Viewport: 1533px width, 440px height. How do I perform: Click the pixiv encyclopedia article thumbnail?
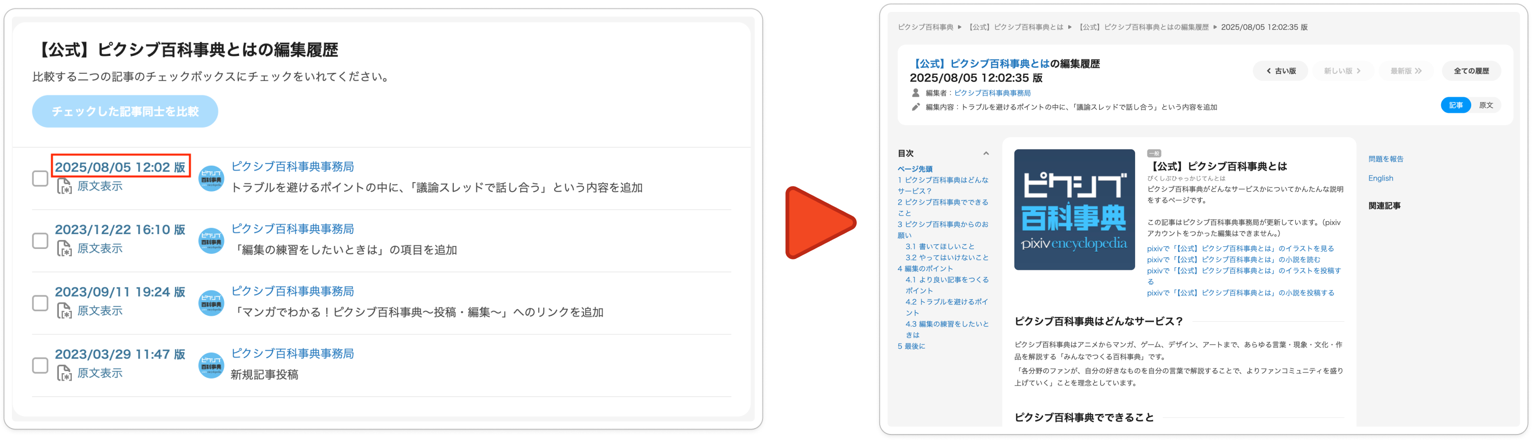tap(1074, 210)
